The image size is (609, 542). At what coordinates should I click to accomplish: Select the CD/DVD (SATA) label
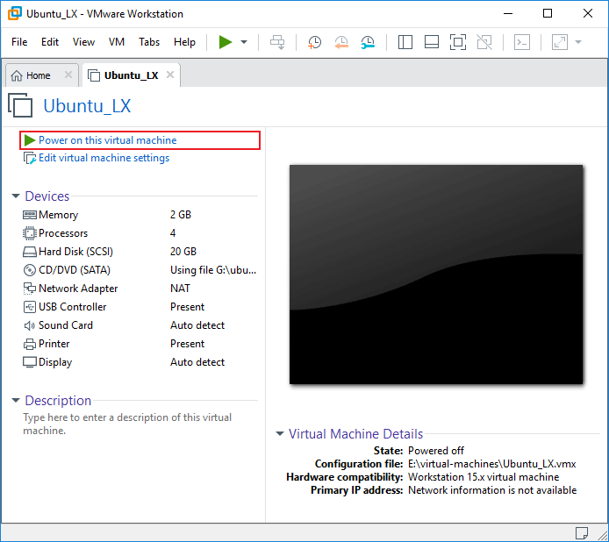(75, 270)
